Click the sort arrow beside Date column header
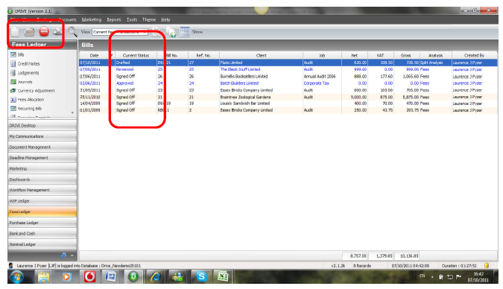 coord(112,55)
